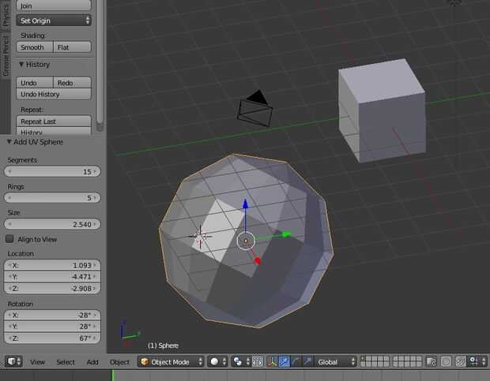The image size is (490, 381).
Task: Click the green timeline frame marker
Action: [112, 375]
